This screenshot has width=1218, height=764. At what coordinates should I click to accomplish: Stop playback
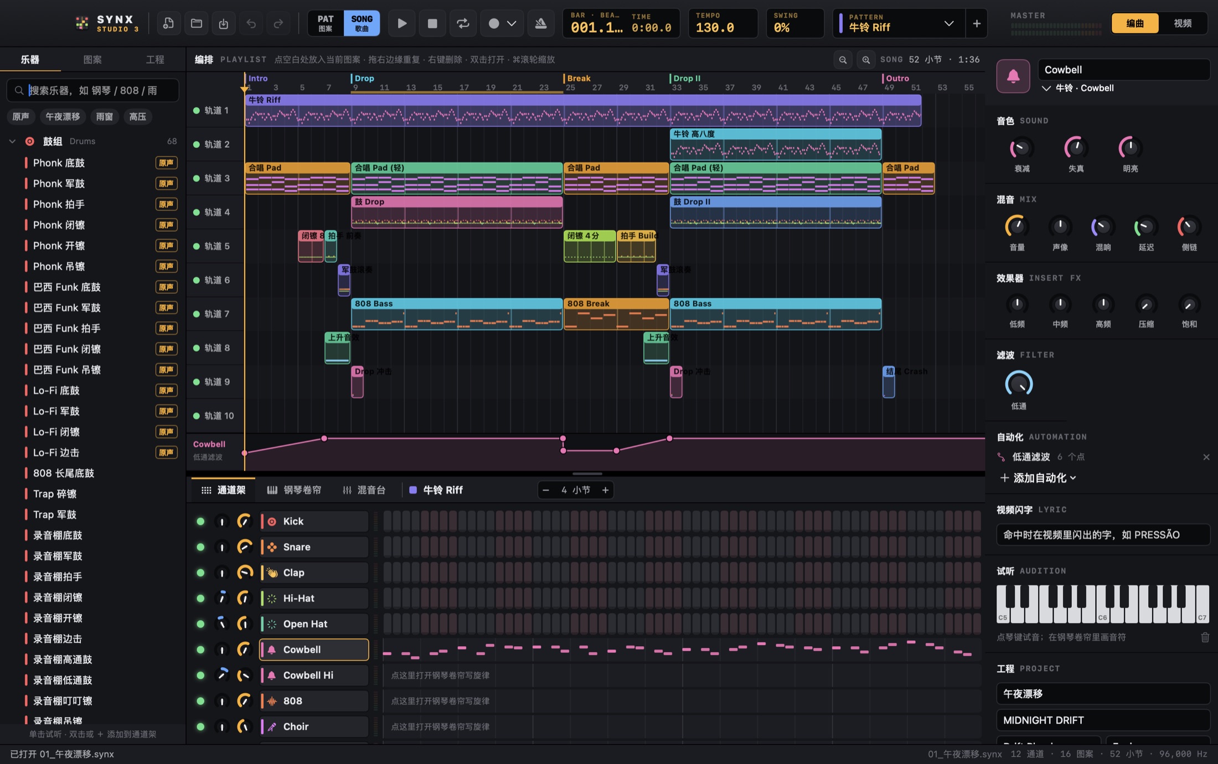click(x=432, y=23)
